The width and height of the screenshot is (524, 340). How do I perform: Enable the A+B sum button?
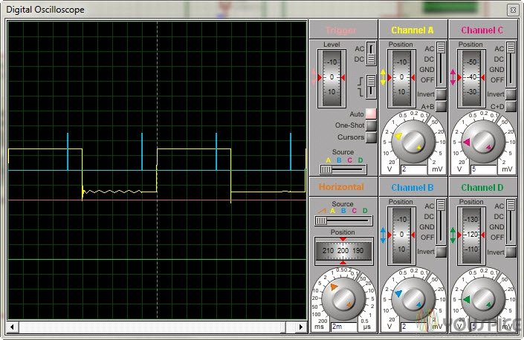[441, 106]
